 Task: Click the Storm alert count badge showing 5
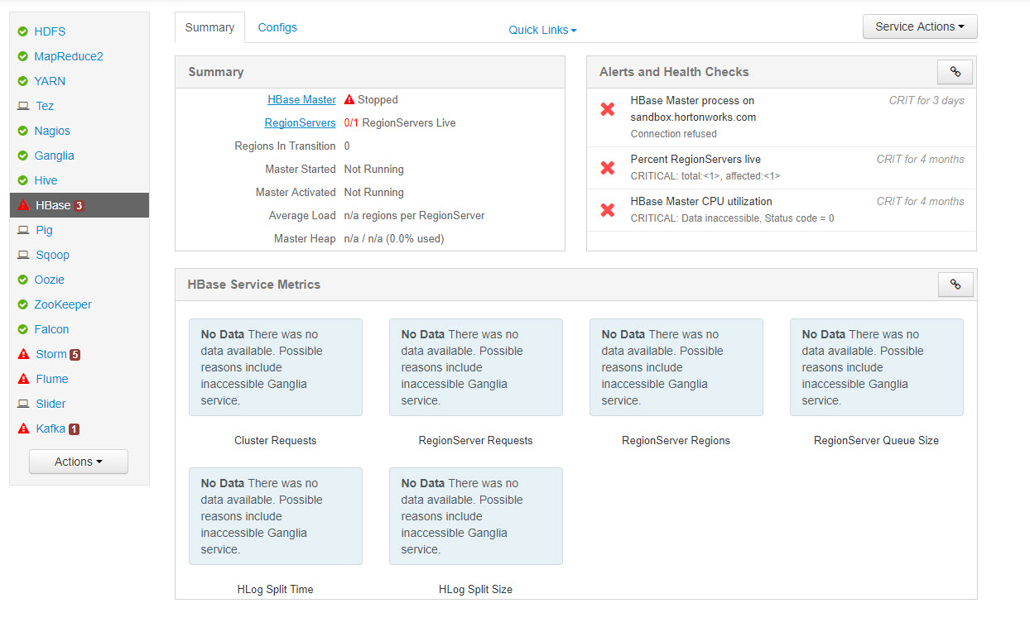click(75, 354)
